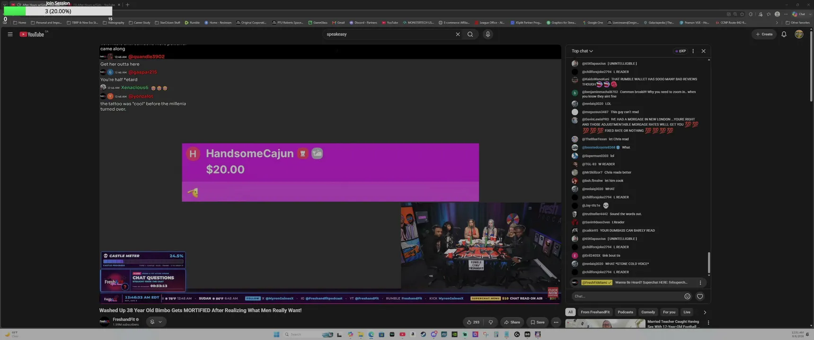Open Steam from the taskbar
Screen dimensions: 814x340
(x=423, y=334)
